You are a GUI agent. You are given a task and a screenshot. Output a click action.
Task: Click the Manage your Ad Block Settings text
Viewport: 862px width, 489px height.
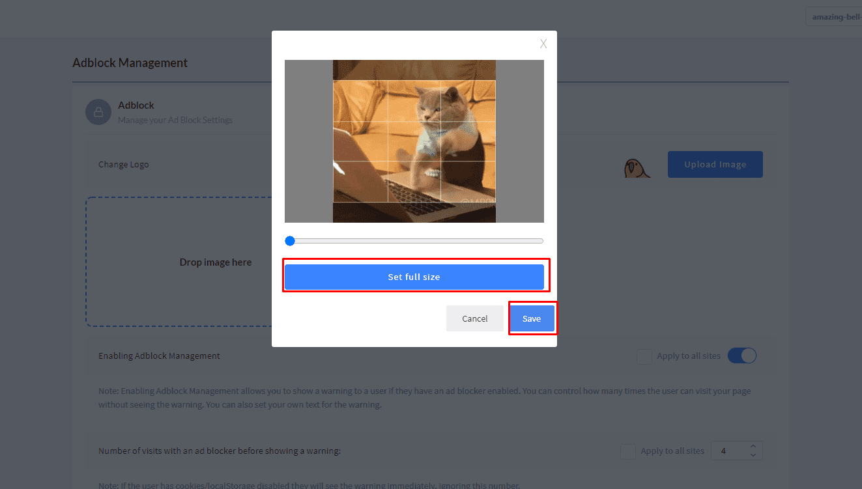point(175,120)
